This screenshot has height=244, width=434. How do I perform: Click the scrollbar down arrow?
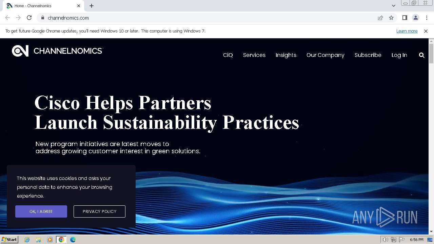tap(431, 231)
